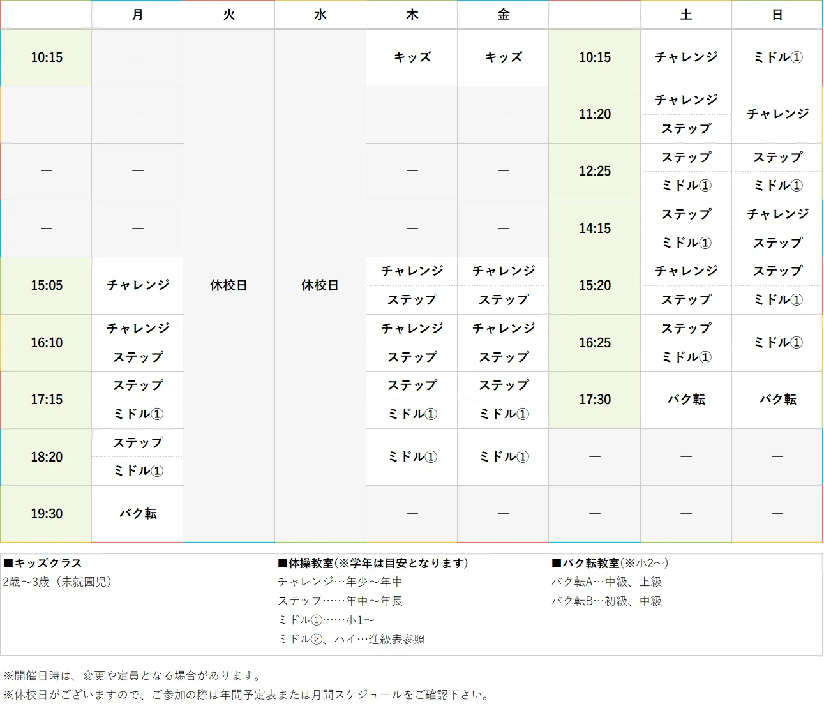The height and width of the screenshot is (706, 824).
Task: Click Saturday's バク転 class at 17:30
Action: coord(685,400)
